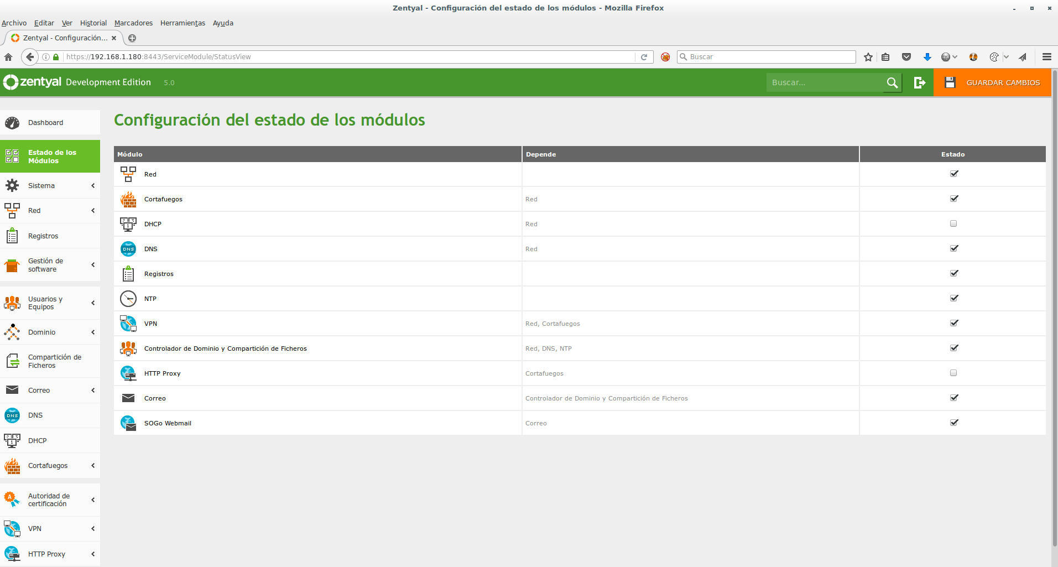Expand the Usuarios y Equipos submenu
This screenshot has width=1058, height=567.
(93, 303)
